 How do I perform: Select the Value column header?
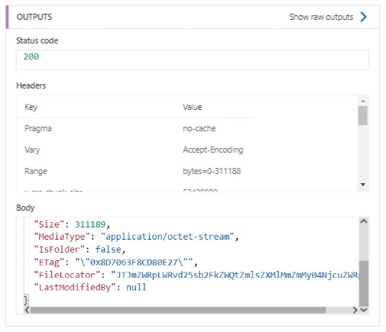point(193,107)
